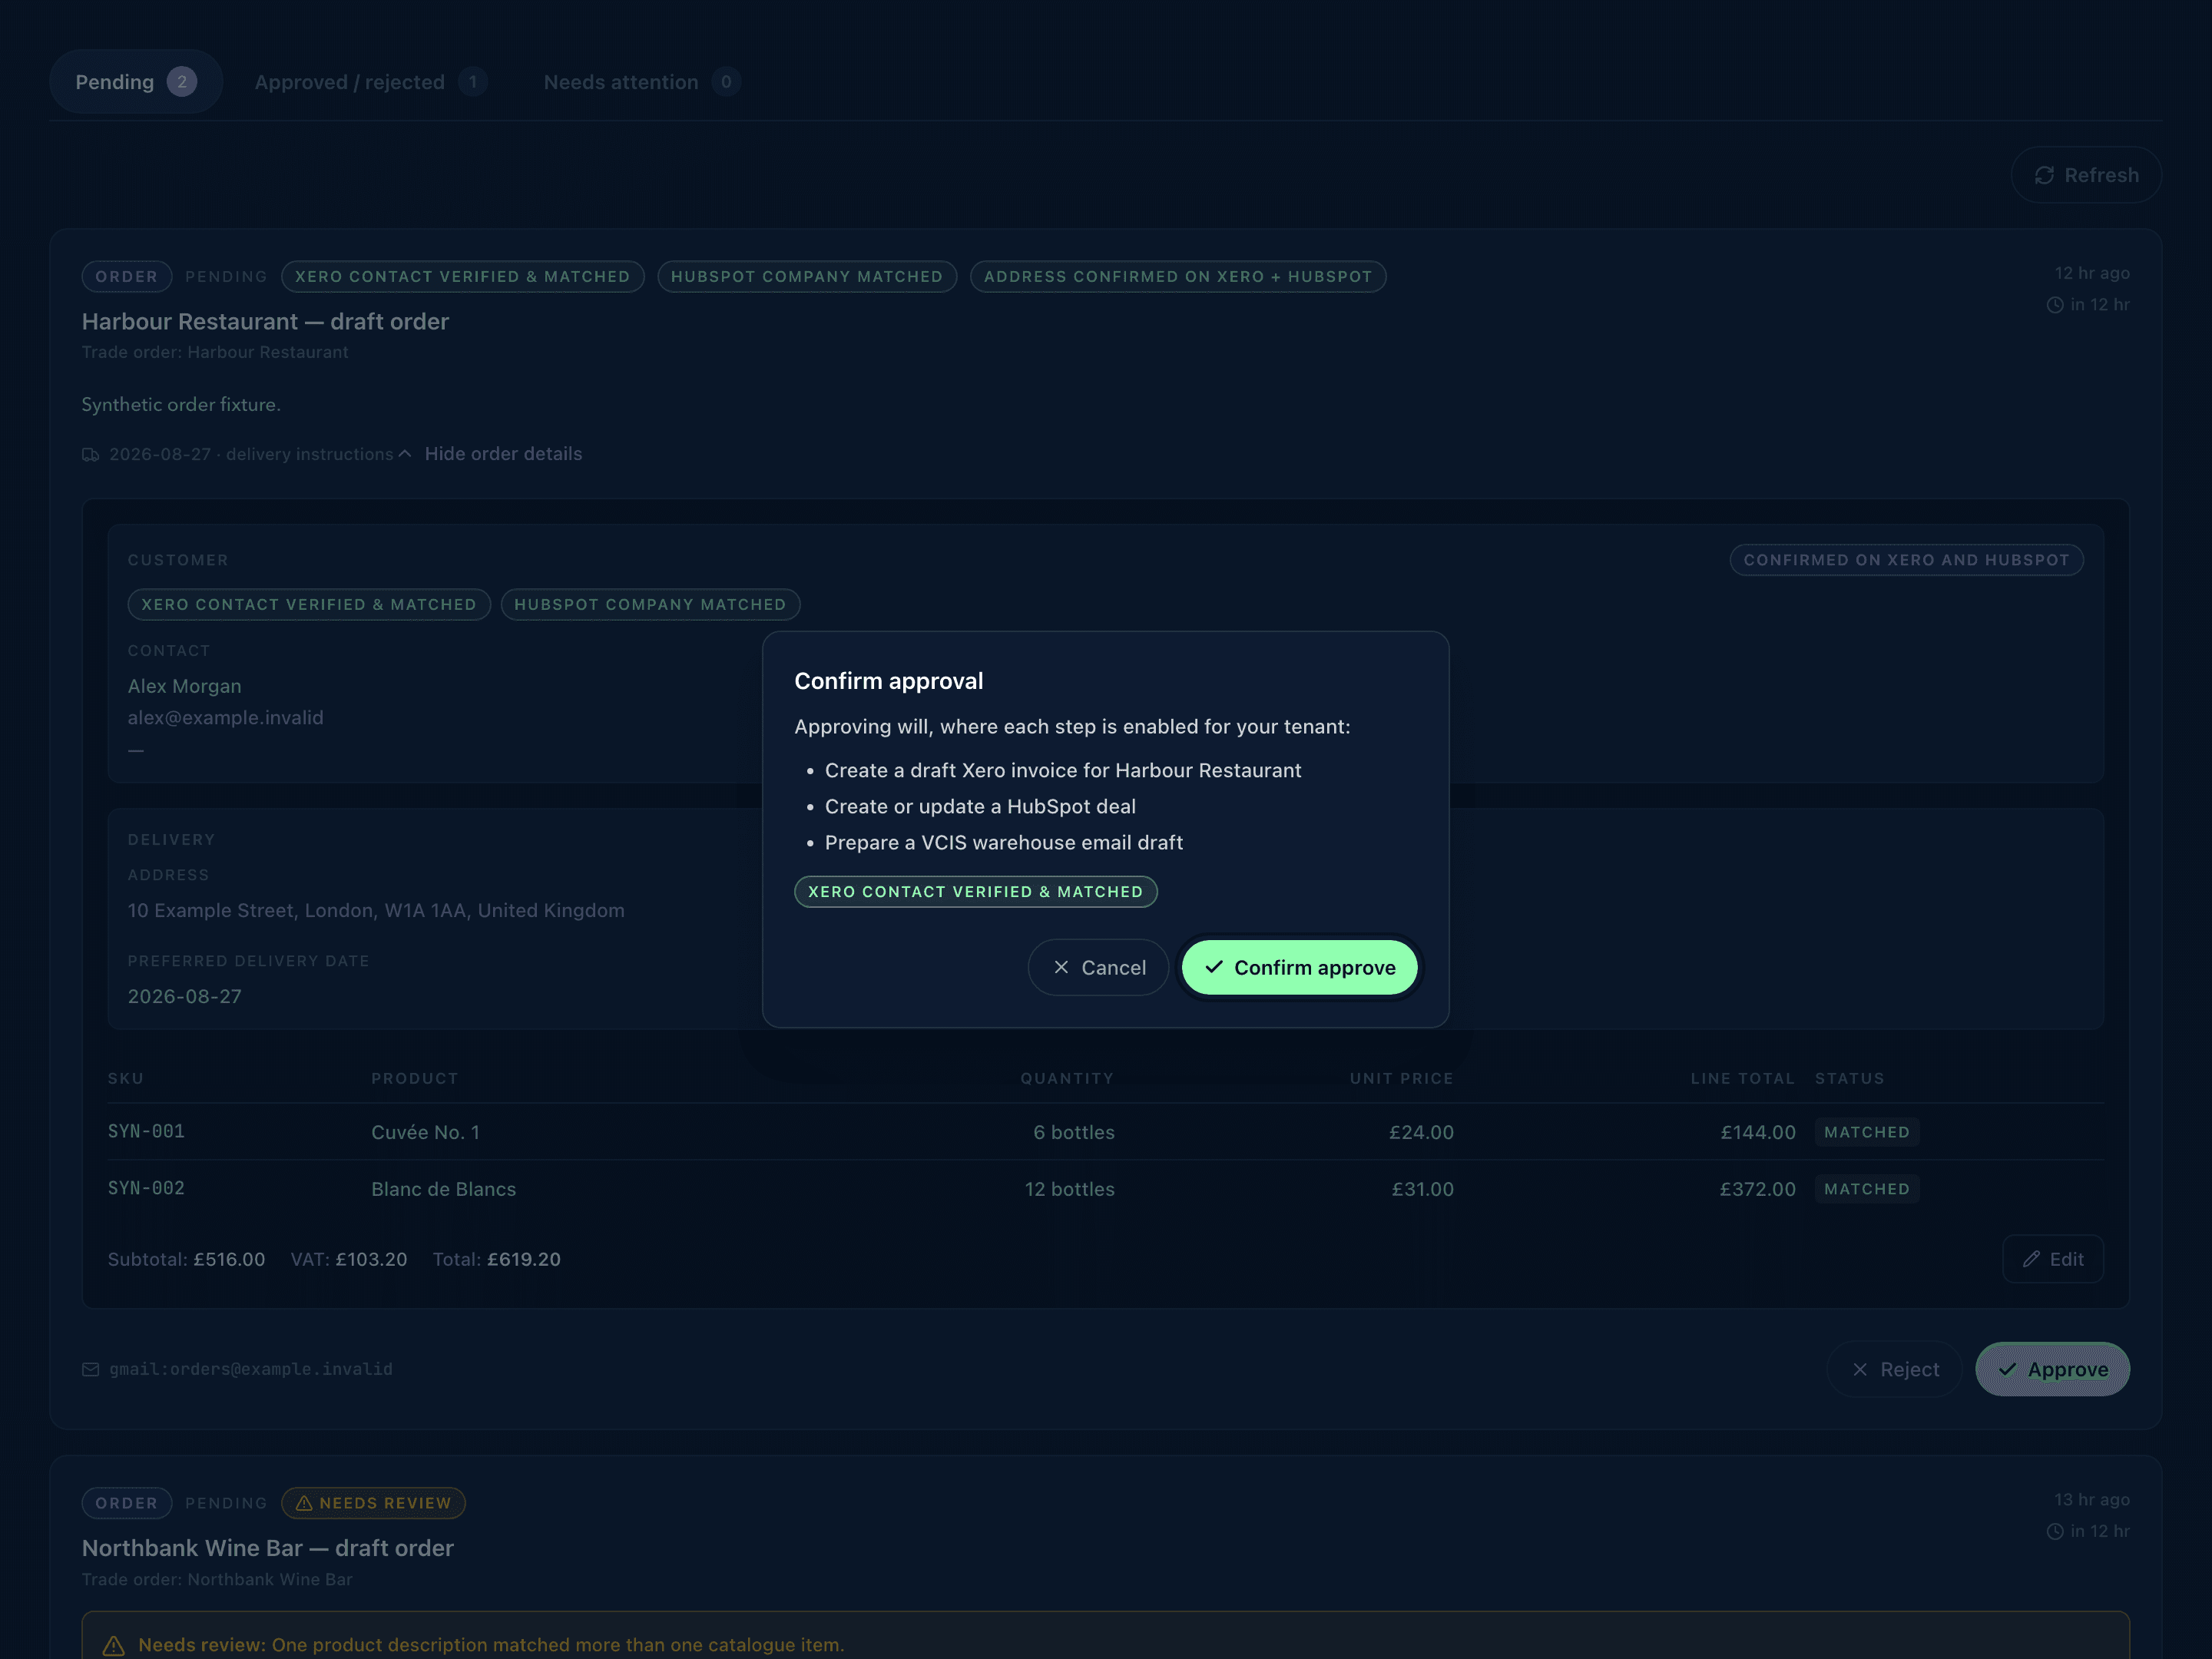2212x1659 pixels.
Task: Reject the Harbour Restaurant order
Action: (x=1894, y=1369)
